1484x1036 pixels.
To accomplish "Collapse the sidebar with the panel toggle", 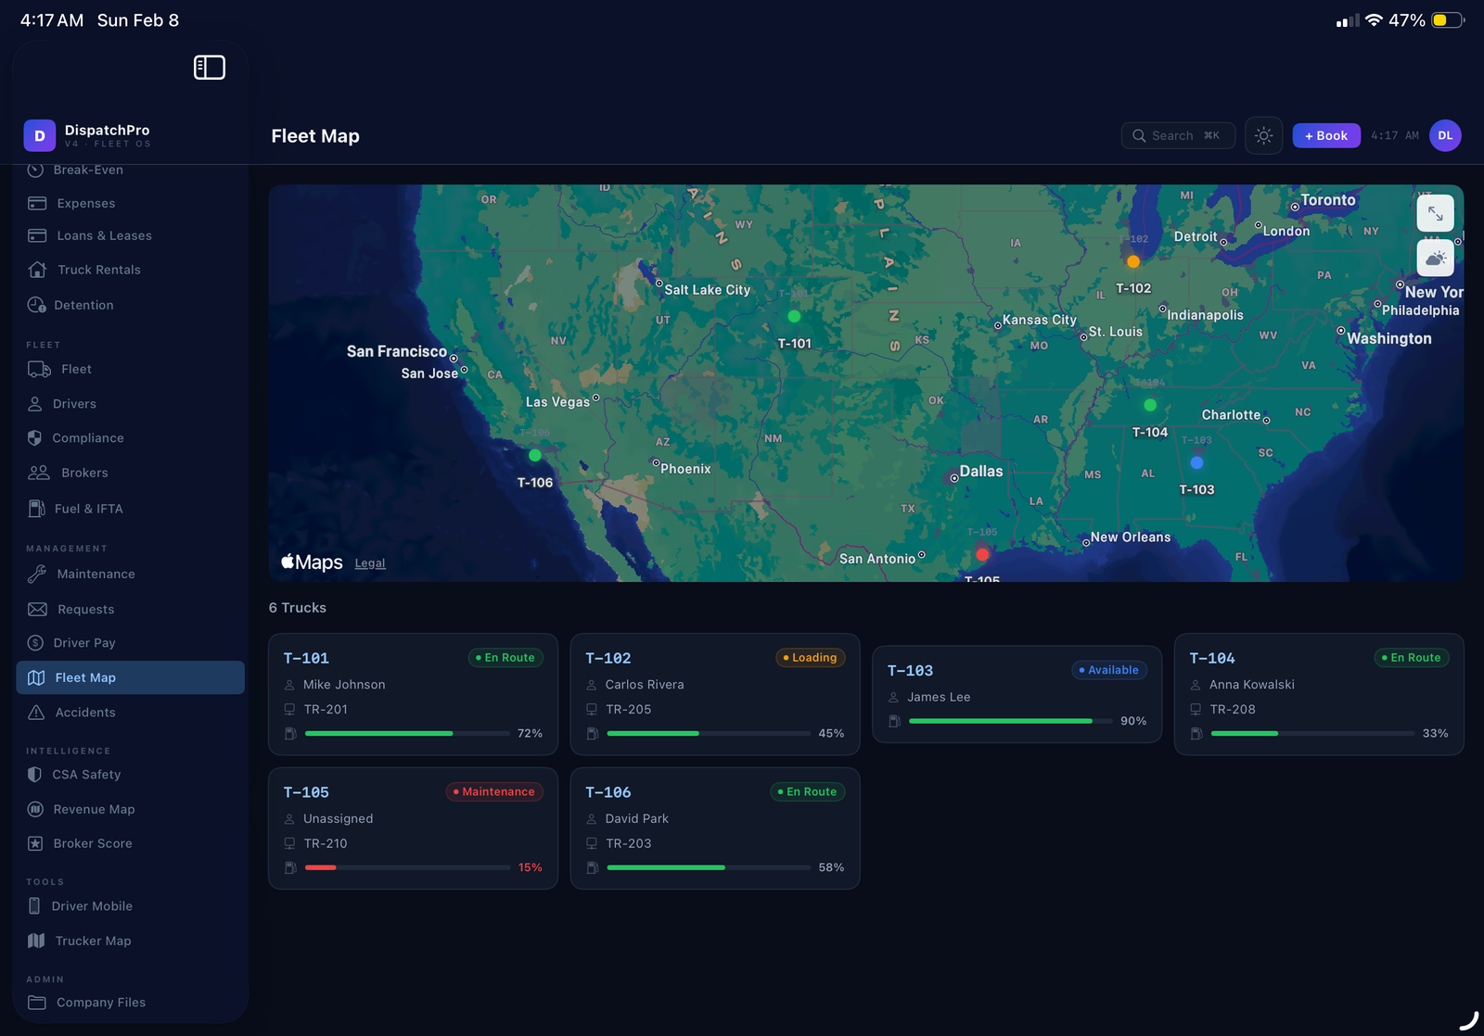I will [x=210, y=67].
